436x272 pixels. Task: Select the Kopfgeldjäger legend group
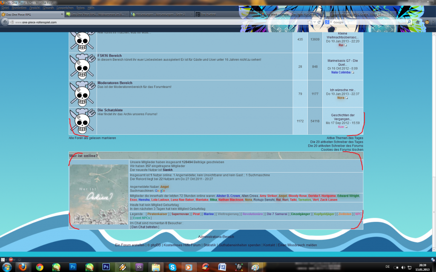[324, 214]
